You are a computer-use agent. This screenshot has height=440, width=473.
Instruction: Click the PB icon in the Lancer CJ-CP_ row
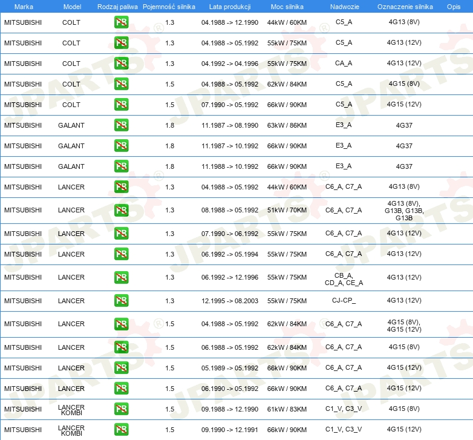pyautogui.click(x=121, y=301)
